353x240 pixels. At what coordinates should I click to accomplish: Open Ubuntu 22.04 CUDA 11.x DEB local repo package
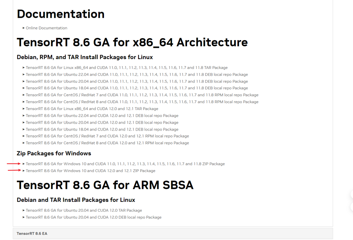137,75
